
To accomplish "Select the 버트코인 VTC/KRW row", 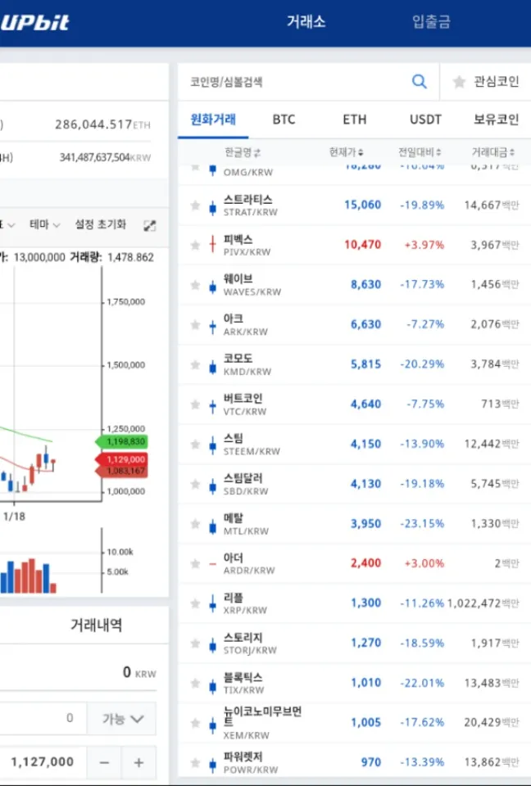I will 354,404.
